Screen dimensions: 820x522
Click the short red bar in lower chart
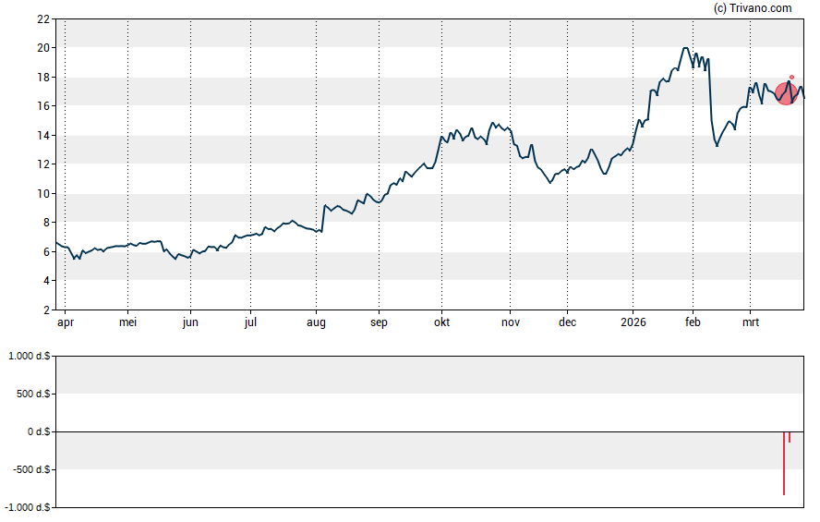pyautogui.click(x=790, y=437)
